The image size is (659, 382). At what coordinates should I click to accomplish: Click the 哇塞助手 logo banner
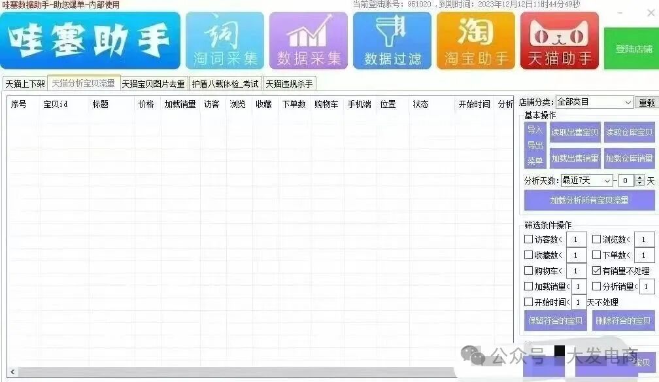point(90,40)
